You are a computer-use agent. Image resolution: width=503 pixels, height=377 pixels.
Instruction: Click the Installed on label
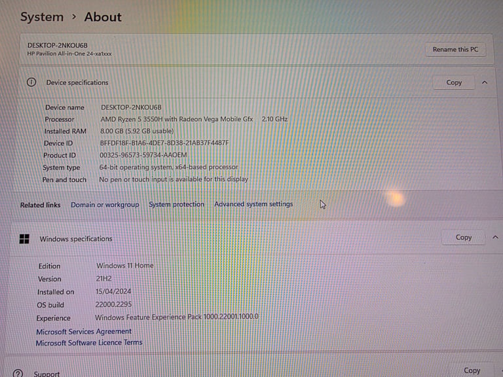pos(56,292)
